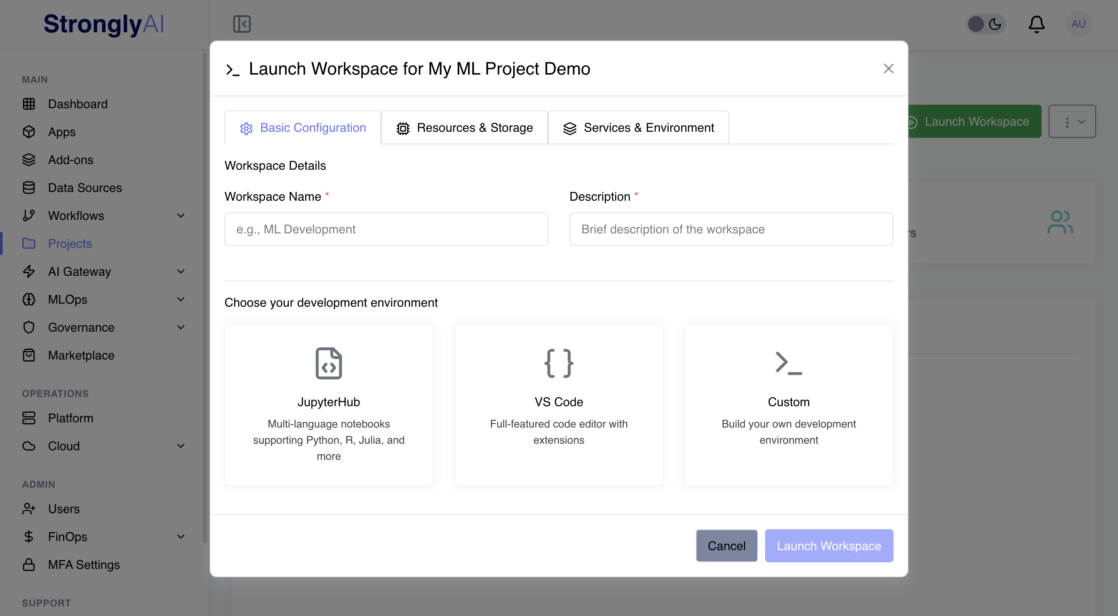This screenshot has height=616, width=1118.
Task: Enable dark mode with the moon icon
Action: (996, 24)
